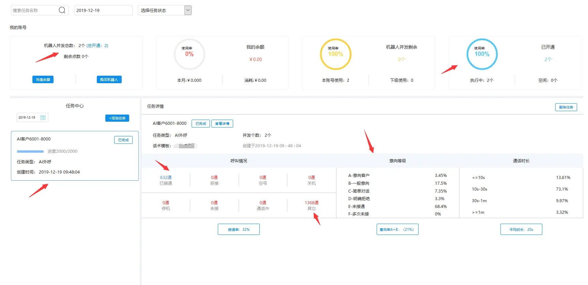Click the creation time 09:48:04 text
This screenshot has width=588, height=285.
tap(59, 172)
